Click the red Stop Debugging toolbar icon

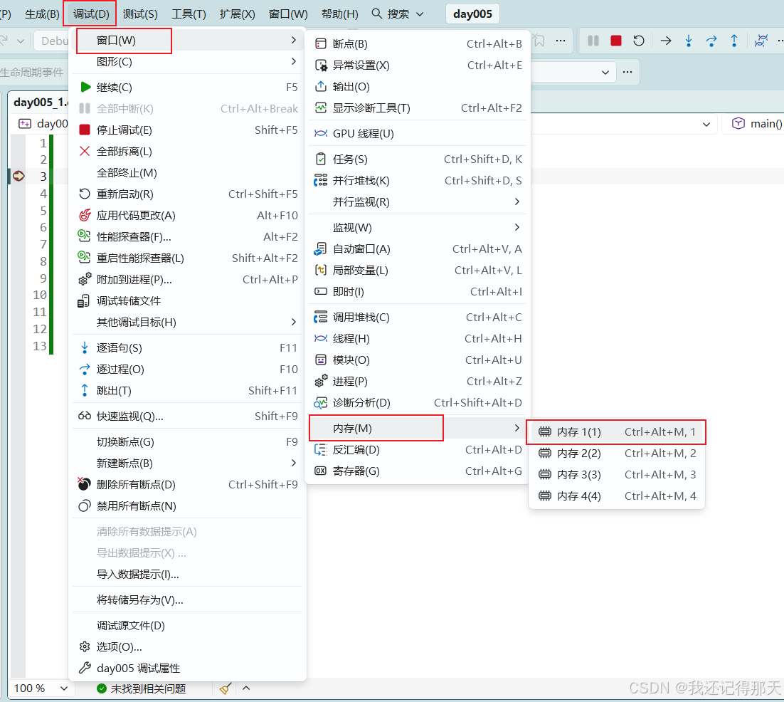(615, 41)
